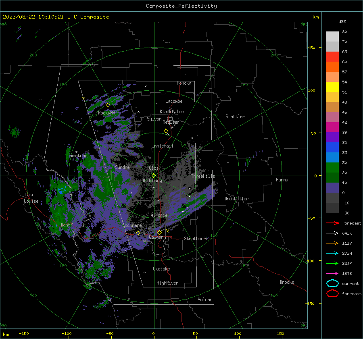Click the -30 dBZ dark gray swatch
Screen dimensions: 363x339
[332, 208]
